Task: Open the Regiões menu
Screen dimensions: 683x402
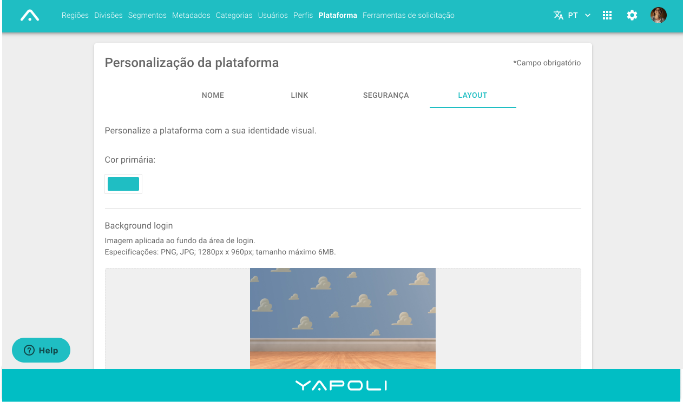Action: click(75, 15)
